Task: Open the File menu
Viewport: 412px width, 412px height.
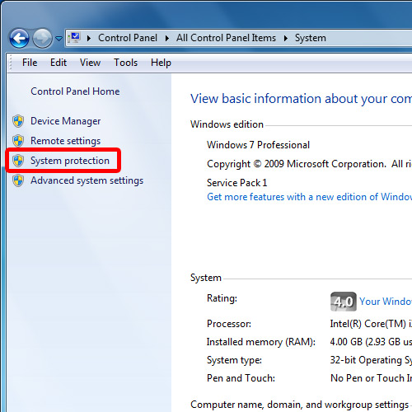Action: coord(30,63)
